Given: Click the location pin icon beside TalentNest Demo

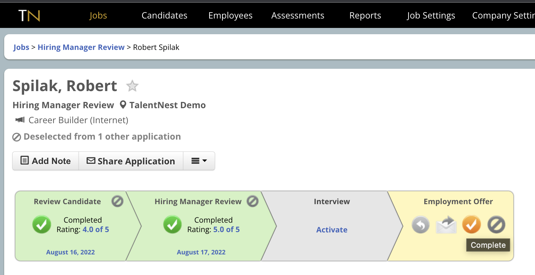Looking at the screenshot, I should coord(123,105).
